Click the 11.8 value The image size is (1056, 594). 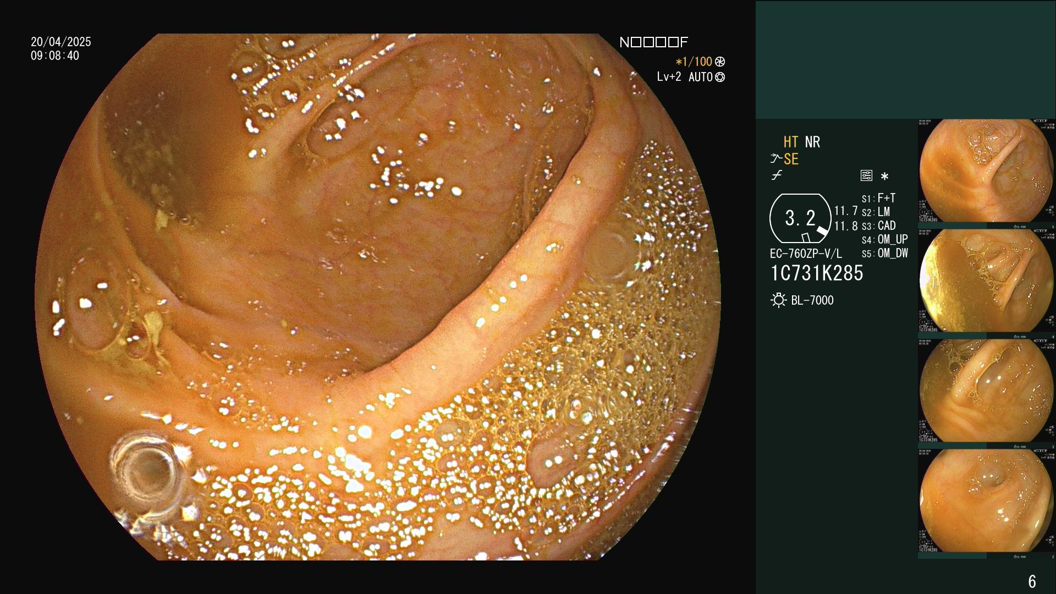pyautogui.click(x=846, y=226)
